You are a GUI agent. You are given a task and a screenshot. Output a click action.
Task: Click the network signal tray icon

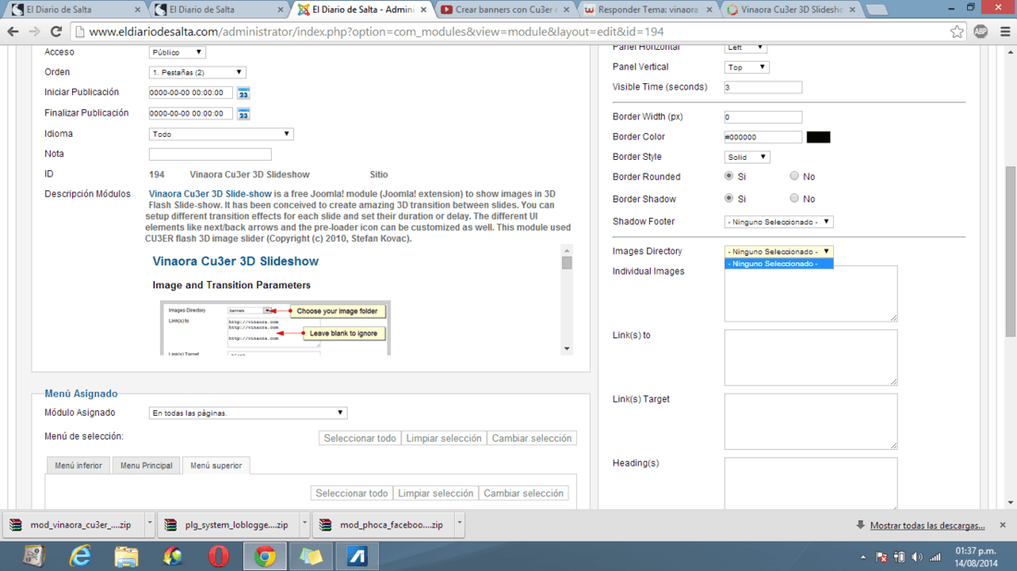[x=935, y=557]
